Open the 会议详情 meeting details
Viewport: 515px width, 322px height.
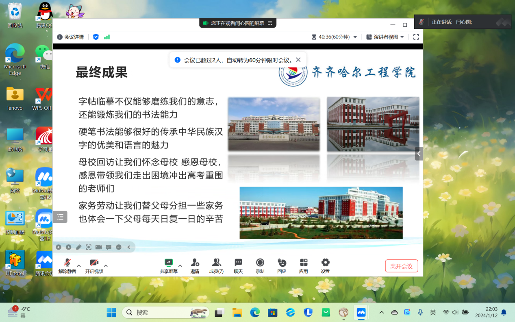point(70,37)
